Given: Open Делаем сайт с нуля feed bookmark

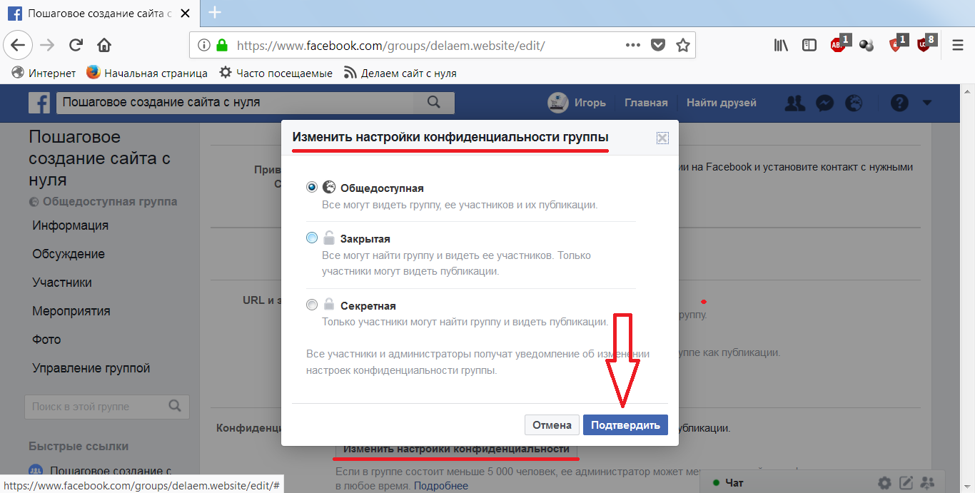Looking at the screenshot, I should 400,73.
